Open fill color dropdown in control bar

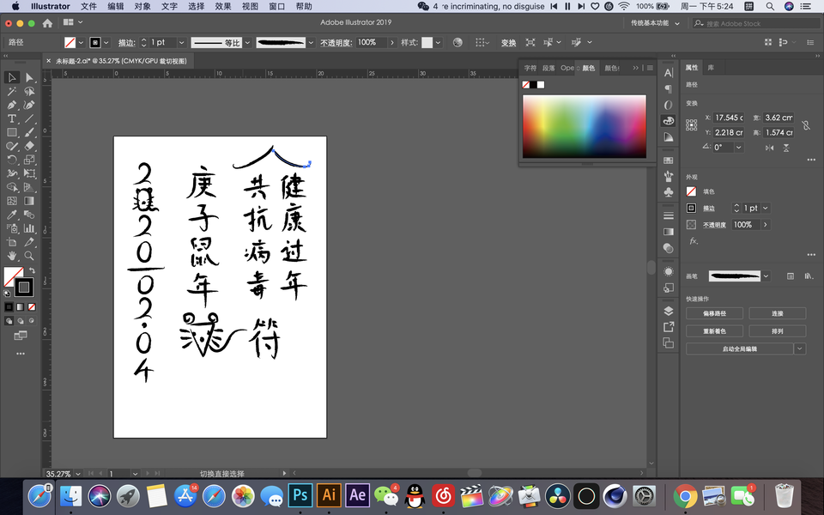tap(81, 43)
